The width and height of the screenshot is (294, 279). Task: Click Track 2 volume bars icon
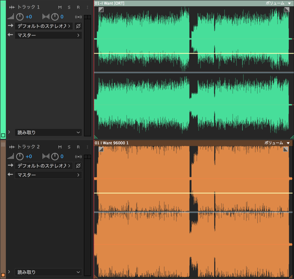(11, 156)
